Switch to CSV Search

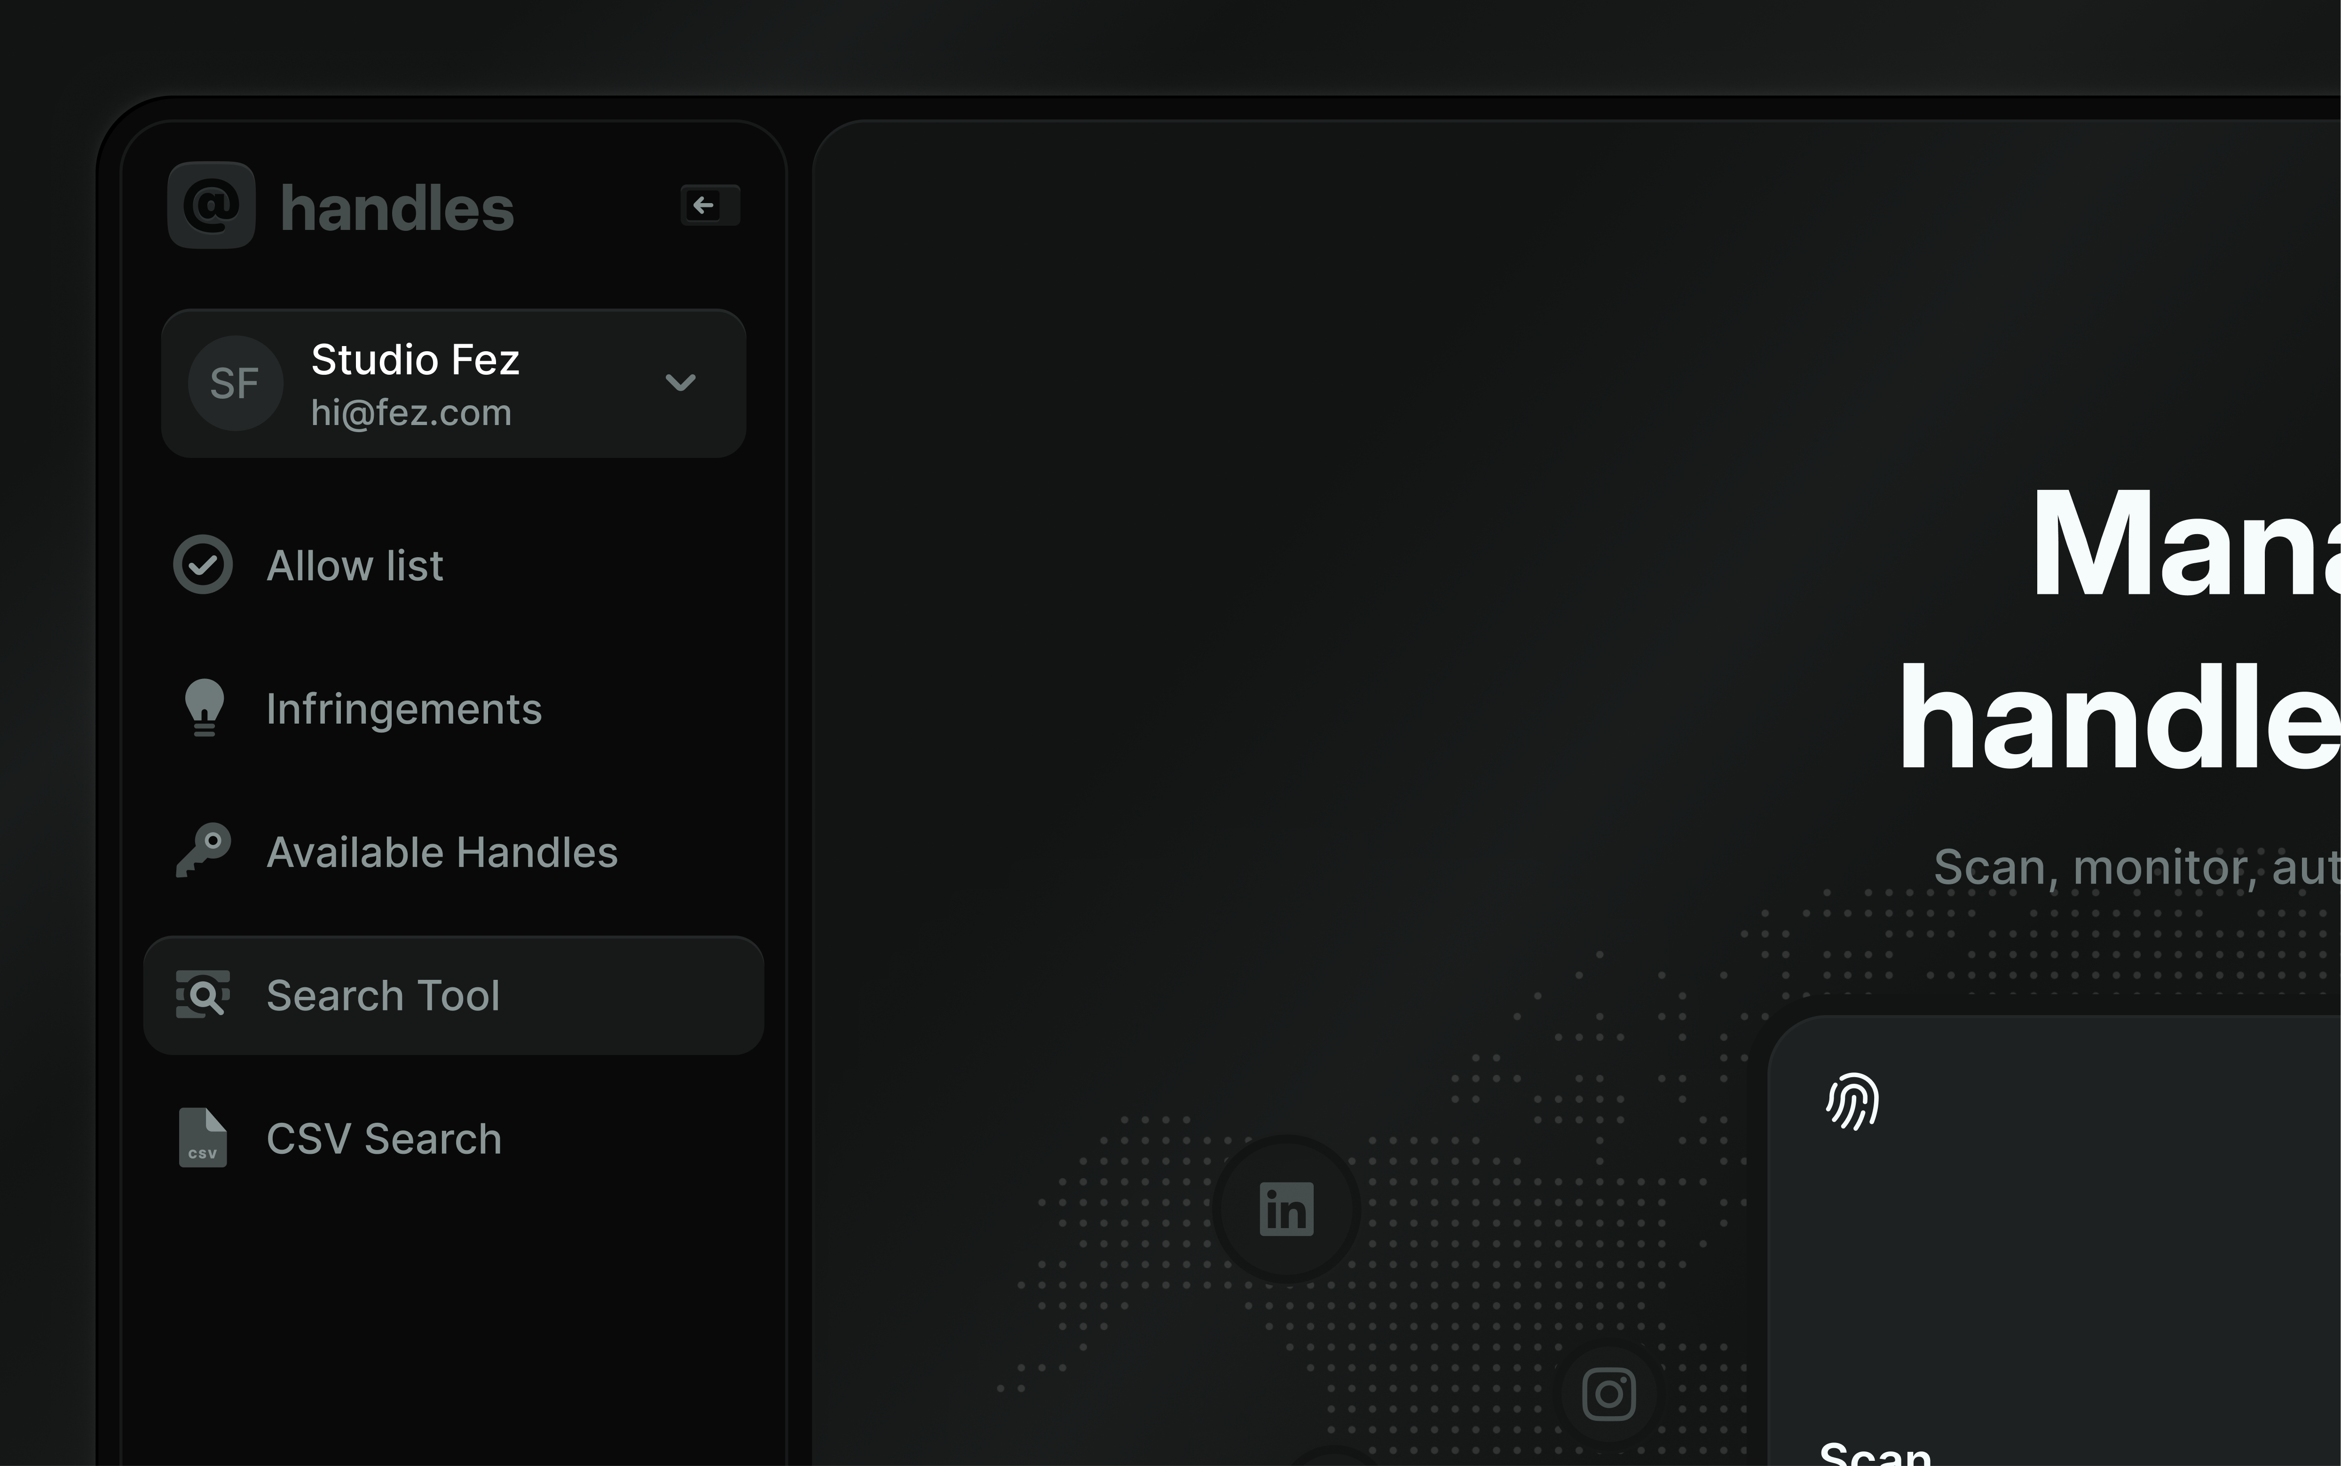pyautogui.click(x=383, y=1138)
